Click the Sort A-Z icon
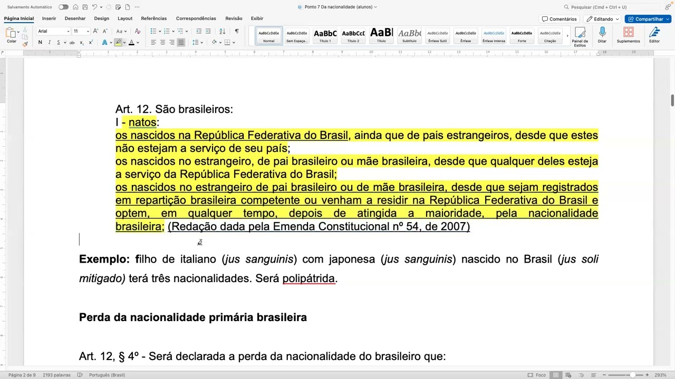 [222, 31]
